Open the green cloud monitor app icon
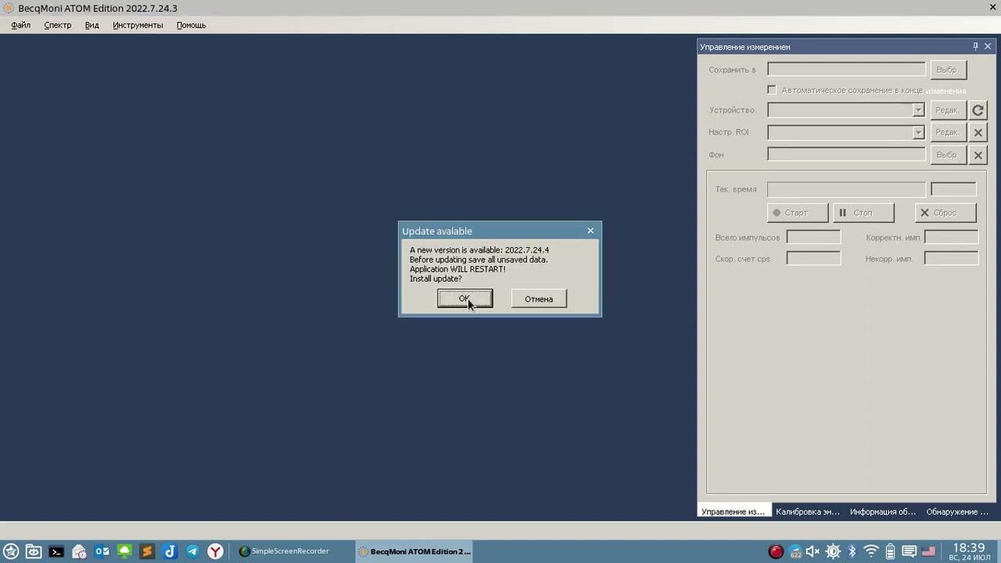Screen dimensions: 1001x563 pyautogui.click(x=124, y=551)
